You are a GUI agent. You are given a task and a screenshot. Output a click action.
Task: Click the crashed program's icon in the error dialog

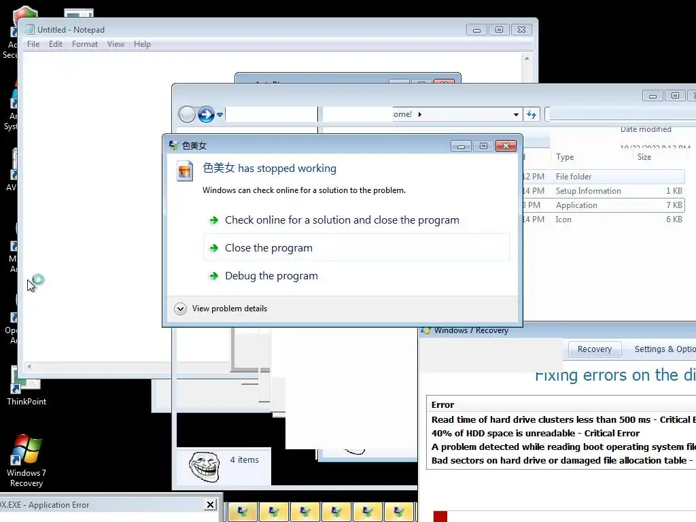(185, 171)
